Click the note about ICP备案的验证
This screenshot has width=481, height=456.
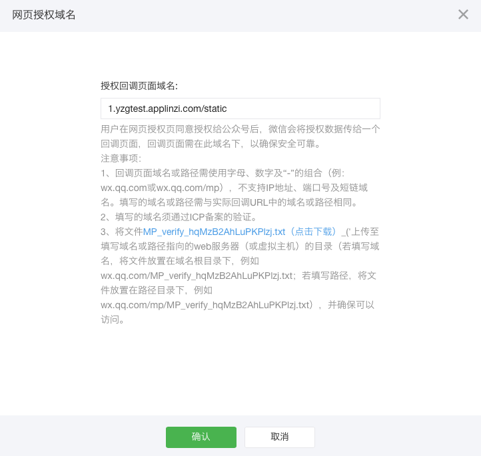tap(179, 217)
